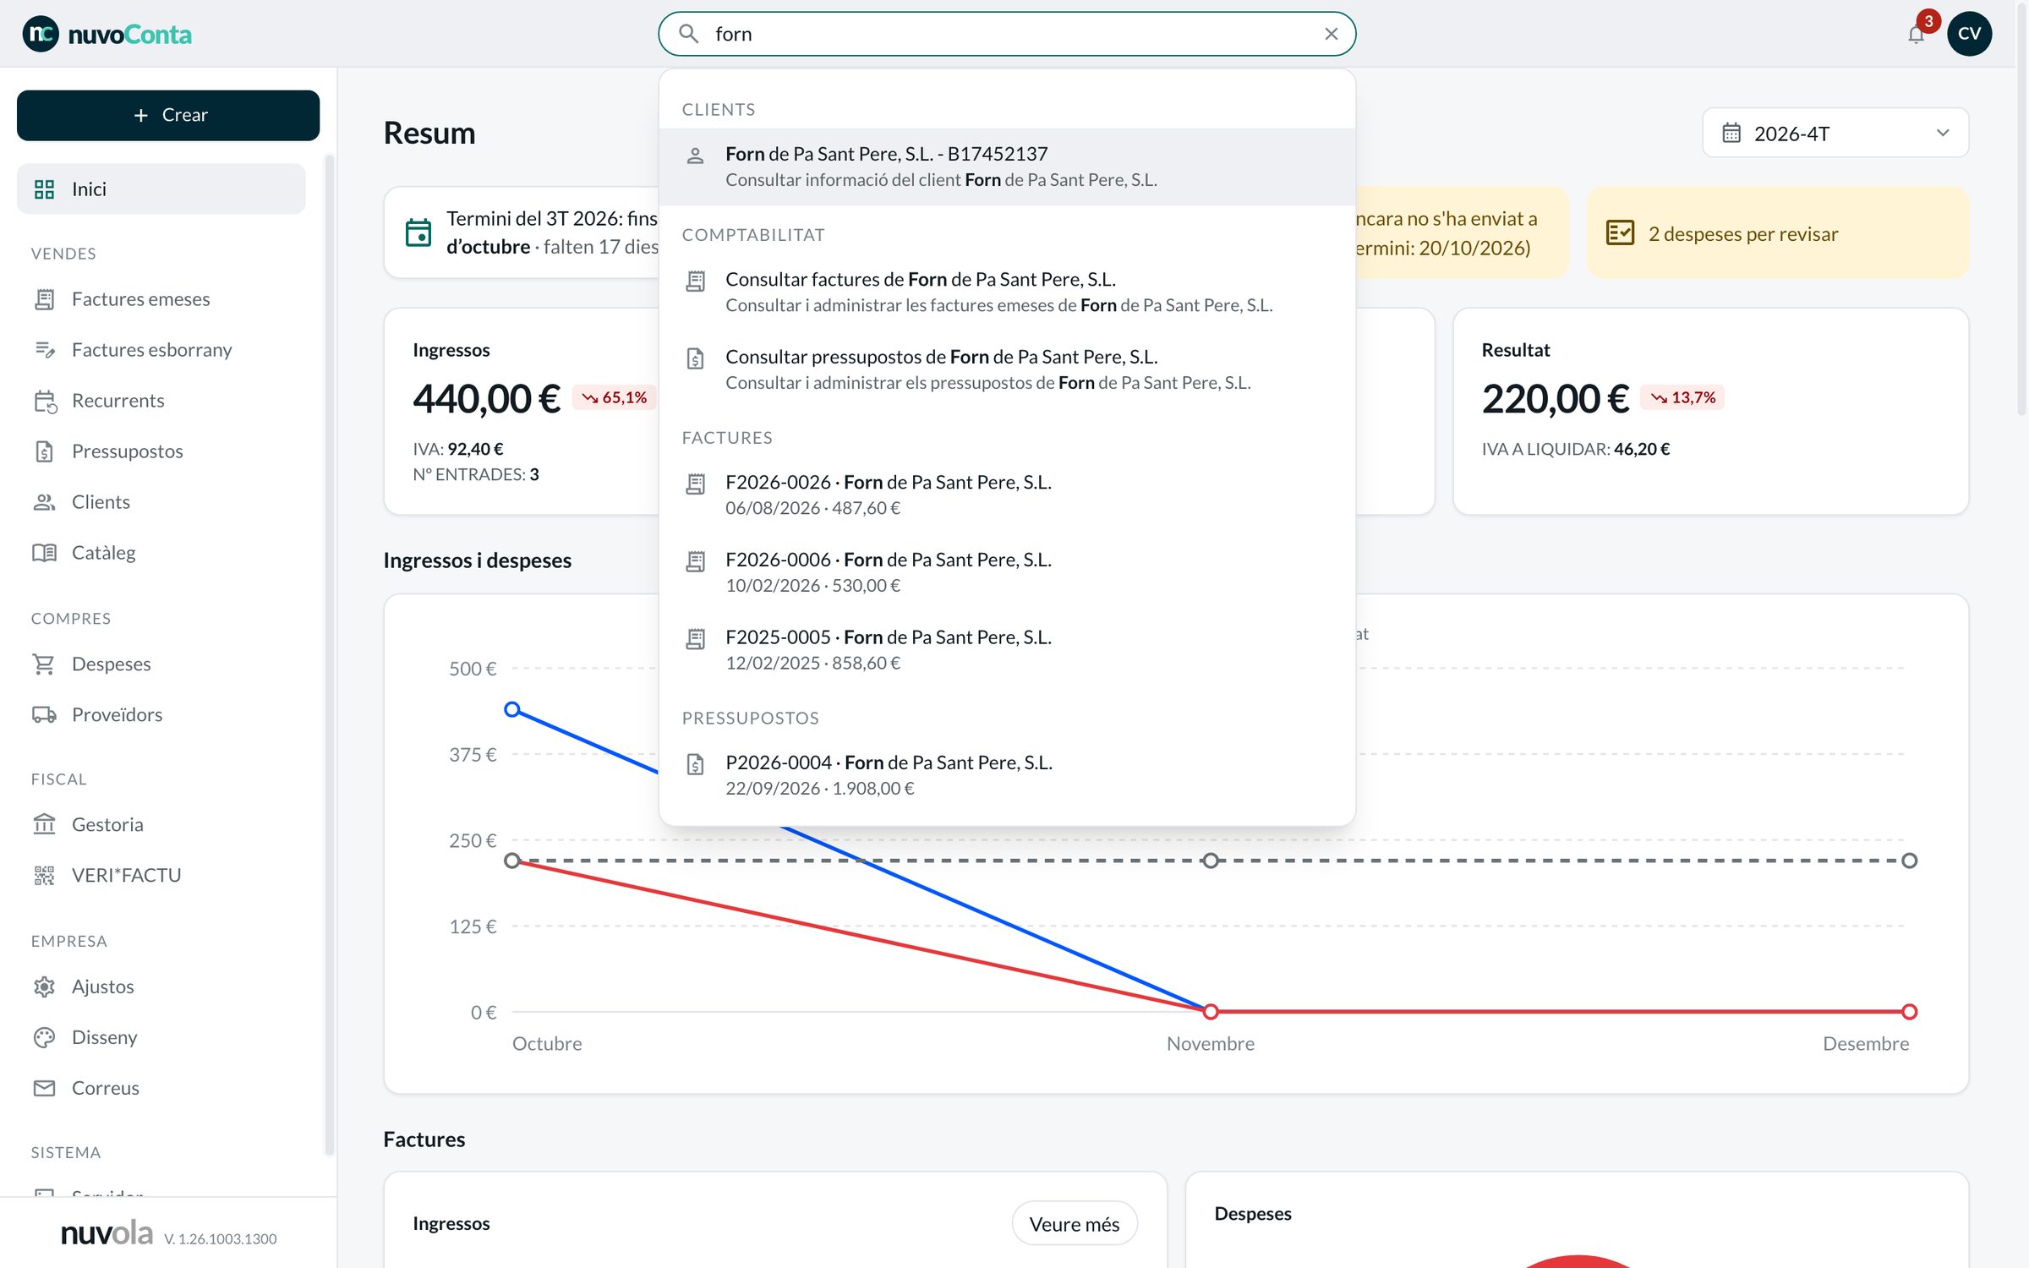
Task: Open quote P2026-0004 search result
Action: 1007,775
